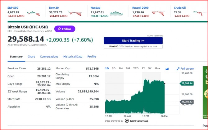Viewport: 208px width, 130px height.
Task: Click the Nasdaq sparkline chart
Action: coord(116,13)
